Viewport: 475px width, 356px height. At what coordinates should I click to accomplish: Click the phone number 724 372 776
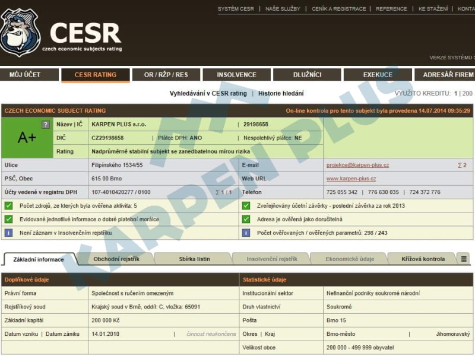(425, 192)
